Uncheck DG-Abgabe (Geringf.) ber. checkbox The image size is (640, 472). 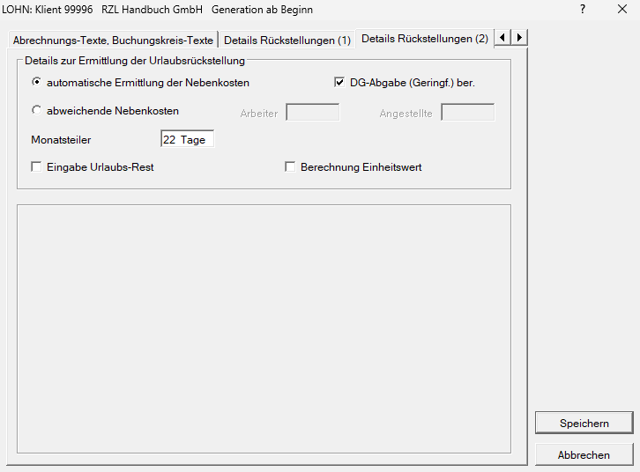pos(339,83)
